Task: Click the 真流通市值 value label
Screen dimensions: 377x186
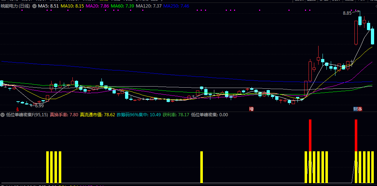Action: [97, 115]
